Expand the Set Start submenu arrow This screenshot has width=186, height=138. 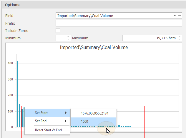[66, 113]
